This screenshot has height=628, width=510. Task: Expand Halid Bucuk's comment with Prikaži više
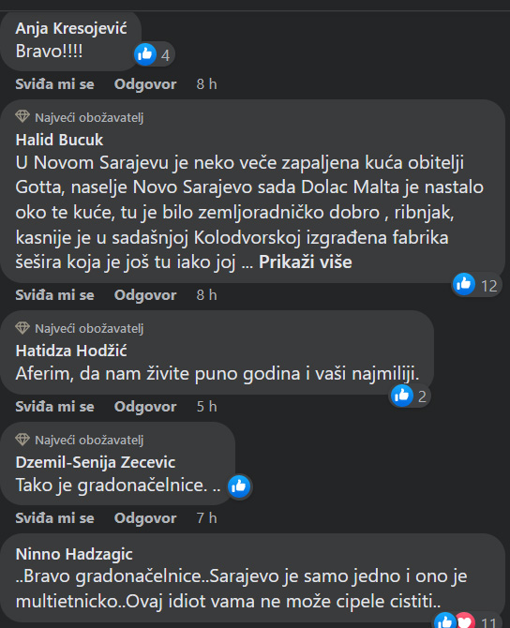tap(306, 262)
